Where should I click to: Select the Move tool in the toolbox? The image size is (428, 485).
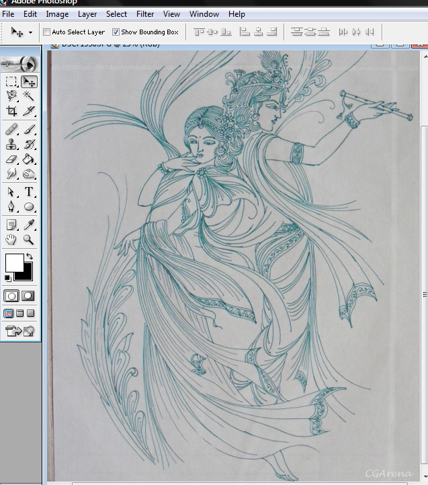pyautogui.click(x=29, y=81)
